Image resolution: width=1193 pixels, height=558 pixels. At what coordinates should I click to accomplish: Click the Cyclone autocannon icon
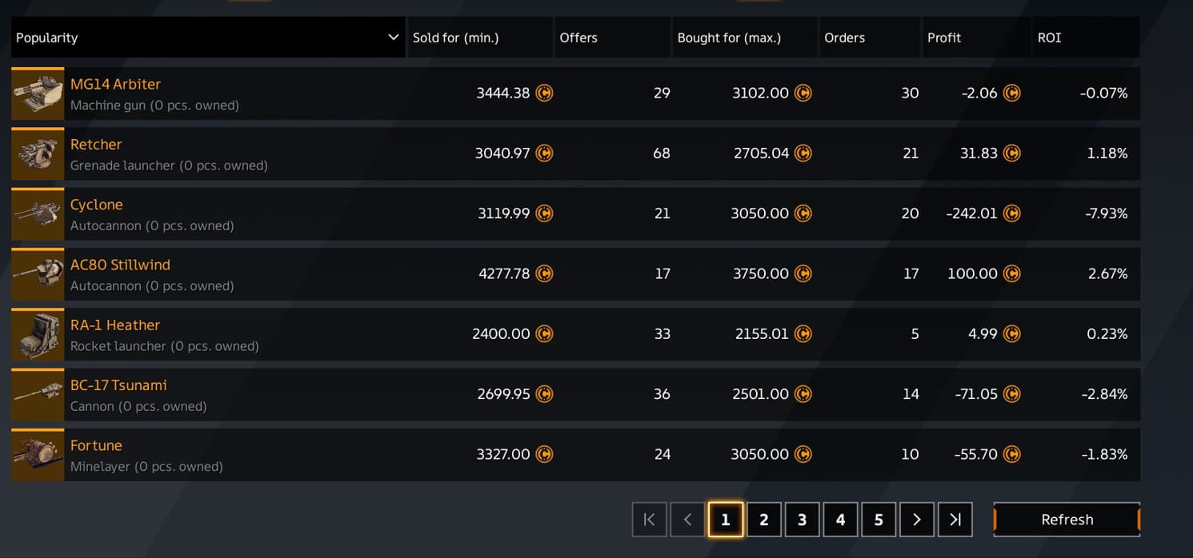tap(38, 213)
